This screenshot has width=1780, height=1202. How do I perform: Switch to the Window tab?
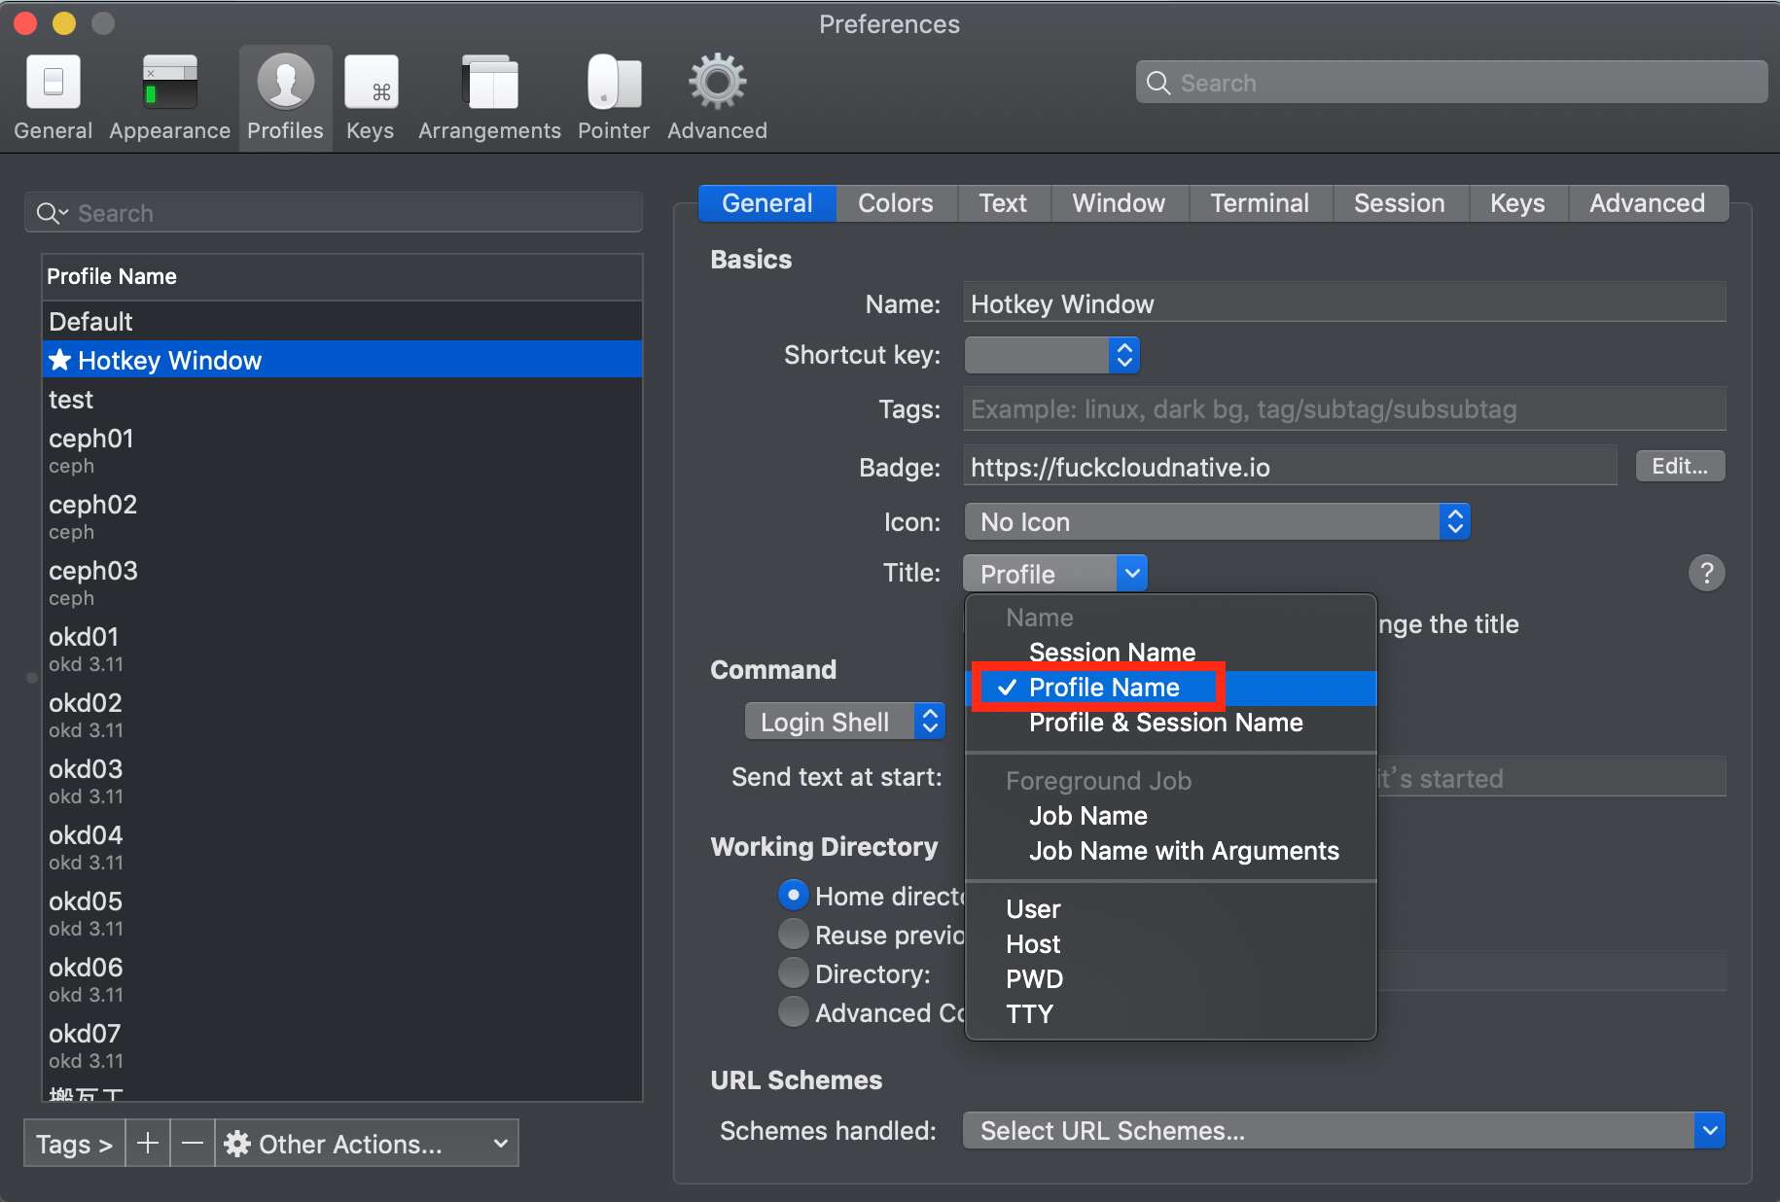(x=1119, y=203)
